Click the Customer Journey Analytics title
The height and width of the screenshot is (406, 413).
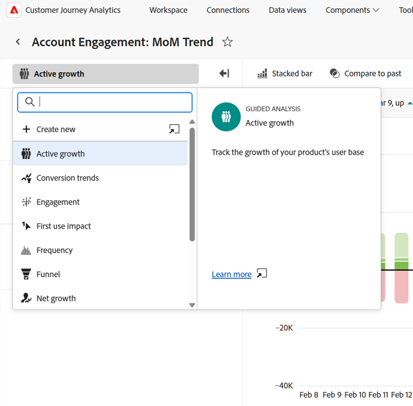click(73, 10)
